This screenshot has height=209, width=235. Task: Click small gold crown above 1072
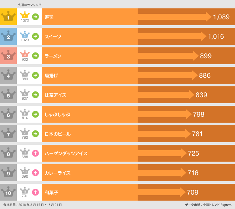pos(25,15)
